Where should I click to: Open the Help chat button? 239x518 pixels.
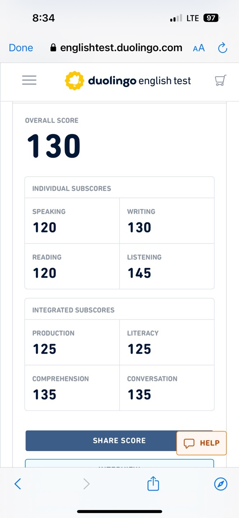[x=202, y=443]
